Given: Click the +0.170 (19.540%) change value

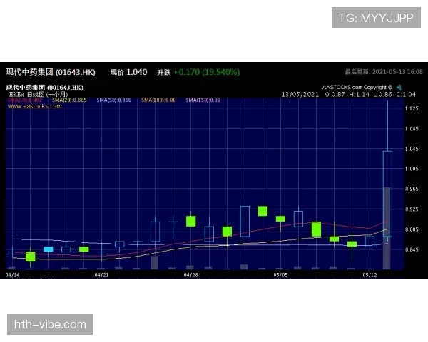Looking at the screenshot, I should tap(206, 72).
